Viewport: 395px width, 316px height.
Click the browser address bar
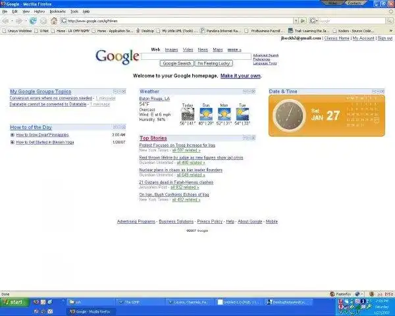[177, 21]
